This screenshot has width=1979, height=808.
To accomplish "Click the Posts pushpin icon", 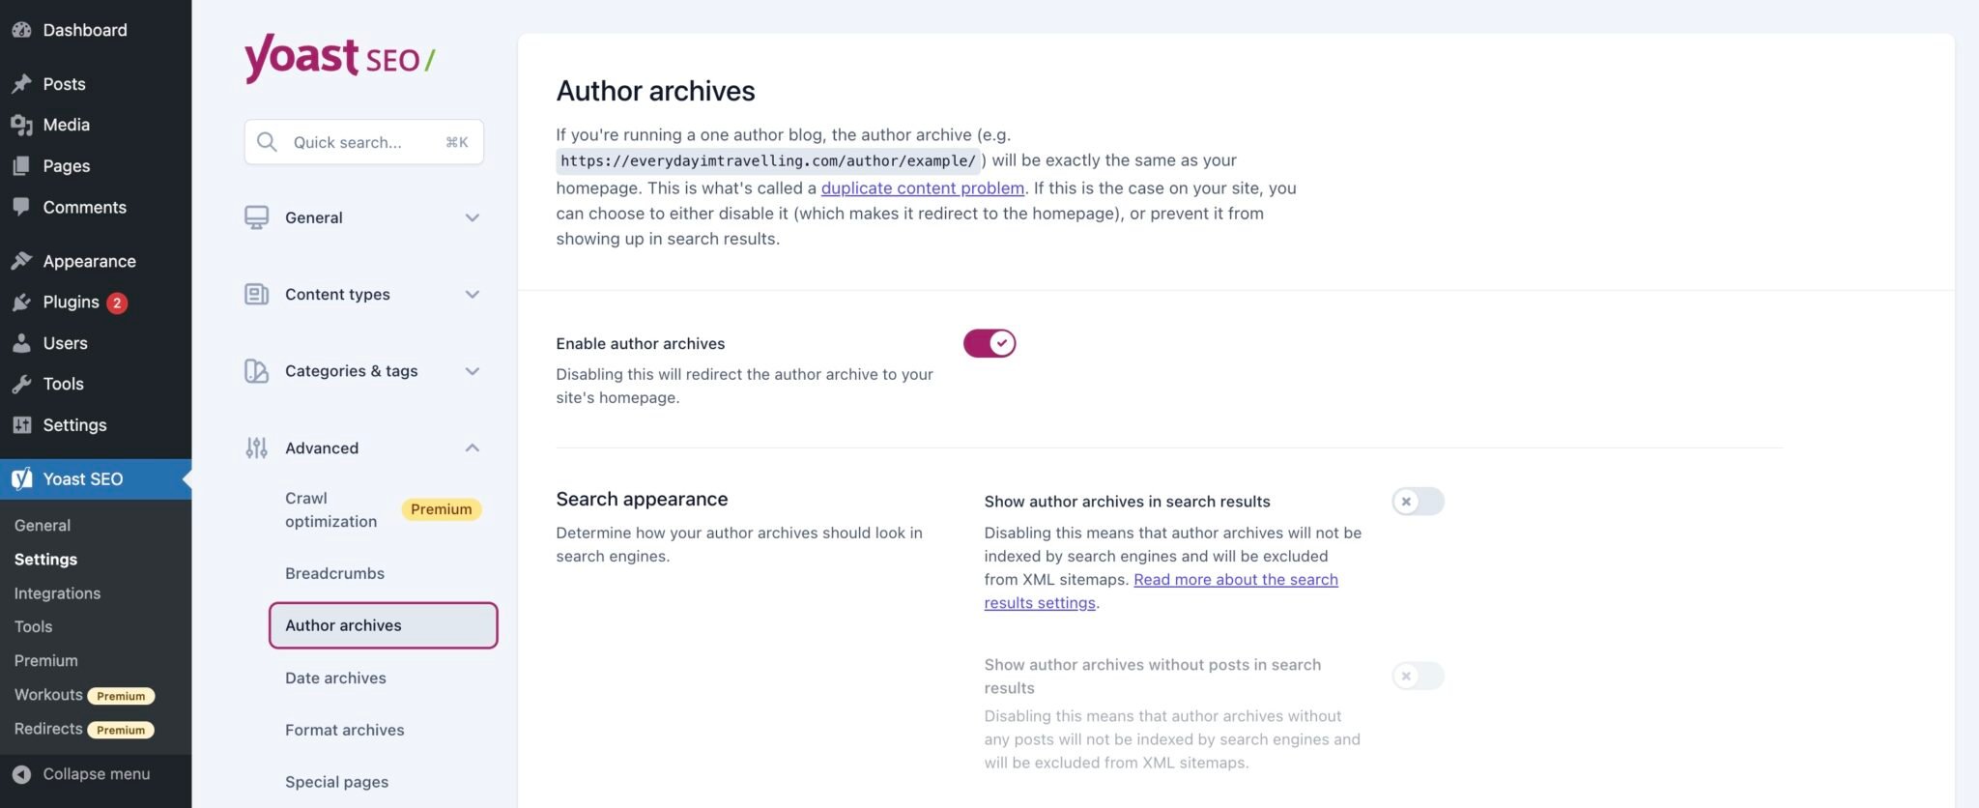I will click(21, 84).
